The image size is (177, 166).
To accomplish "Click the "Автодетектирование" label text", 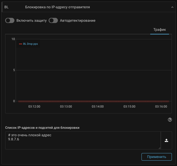I will (x=77, y=20).
